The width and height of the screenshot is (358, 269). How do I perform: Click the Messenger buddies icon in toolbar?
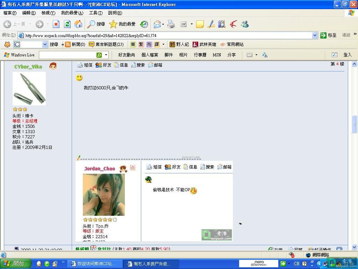[x=245, y=24]
